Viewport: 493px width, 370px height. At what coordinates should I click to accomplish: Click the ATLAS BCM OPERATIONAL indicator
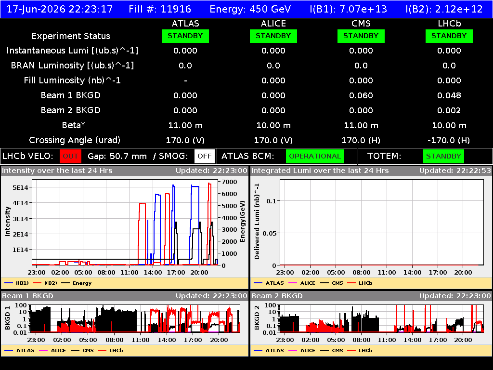tap(315, 156)
